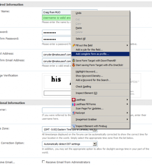This screenshot has height=165, width=152.
Task: Open the Eastern Time zone dropdown arrow
Action: [95, 129]
